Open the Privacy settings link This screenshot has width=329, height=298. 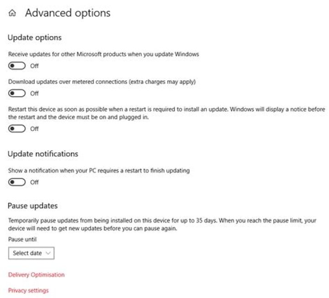28,290
